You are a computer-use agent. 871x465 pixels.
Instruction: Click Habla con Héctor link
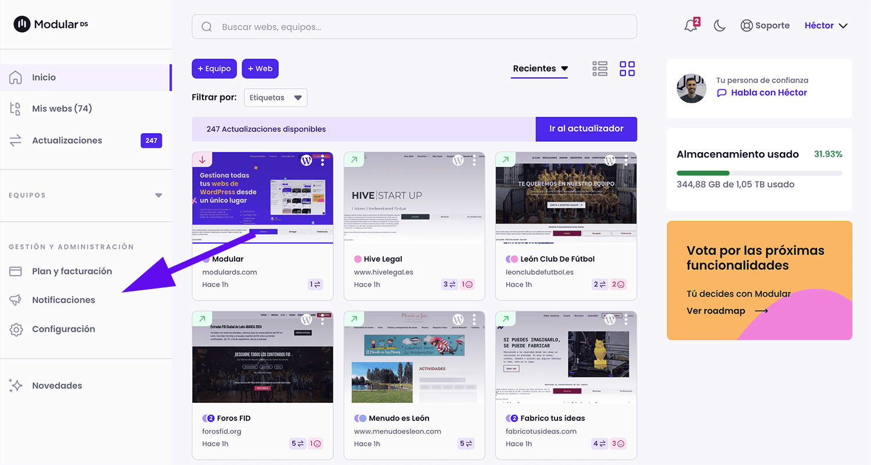pyautogui.click(x=762, y=93)
